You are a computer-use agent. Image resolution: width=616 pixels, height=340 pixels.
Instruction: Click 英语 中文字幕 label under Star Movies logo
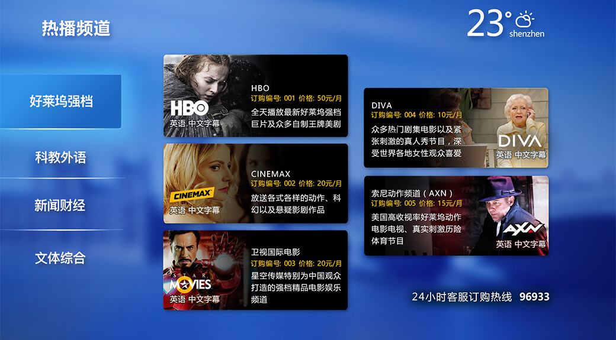194,300
